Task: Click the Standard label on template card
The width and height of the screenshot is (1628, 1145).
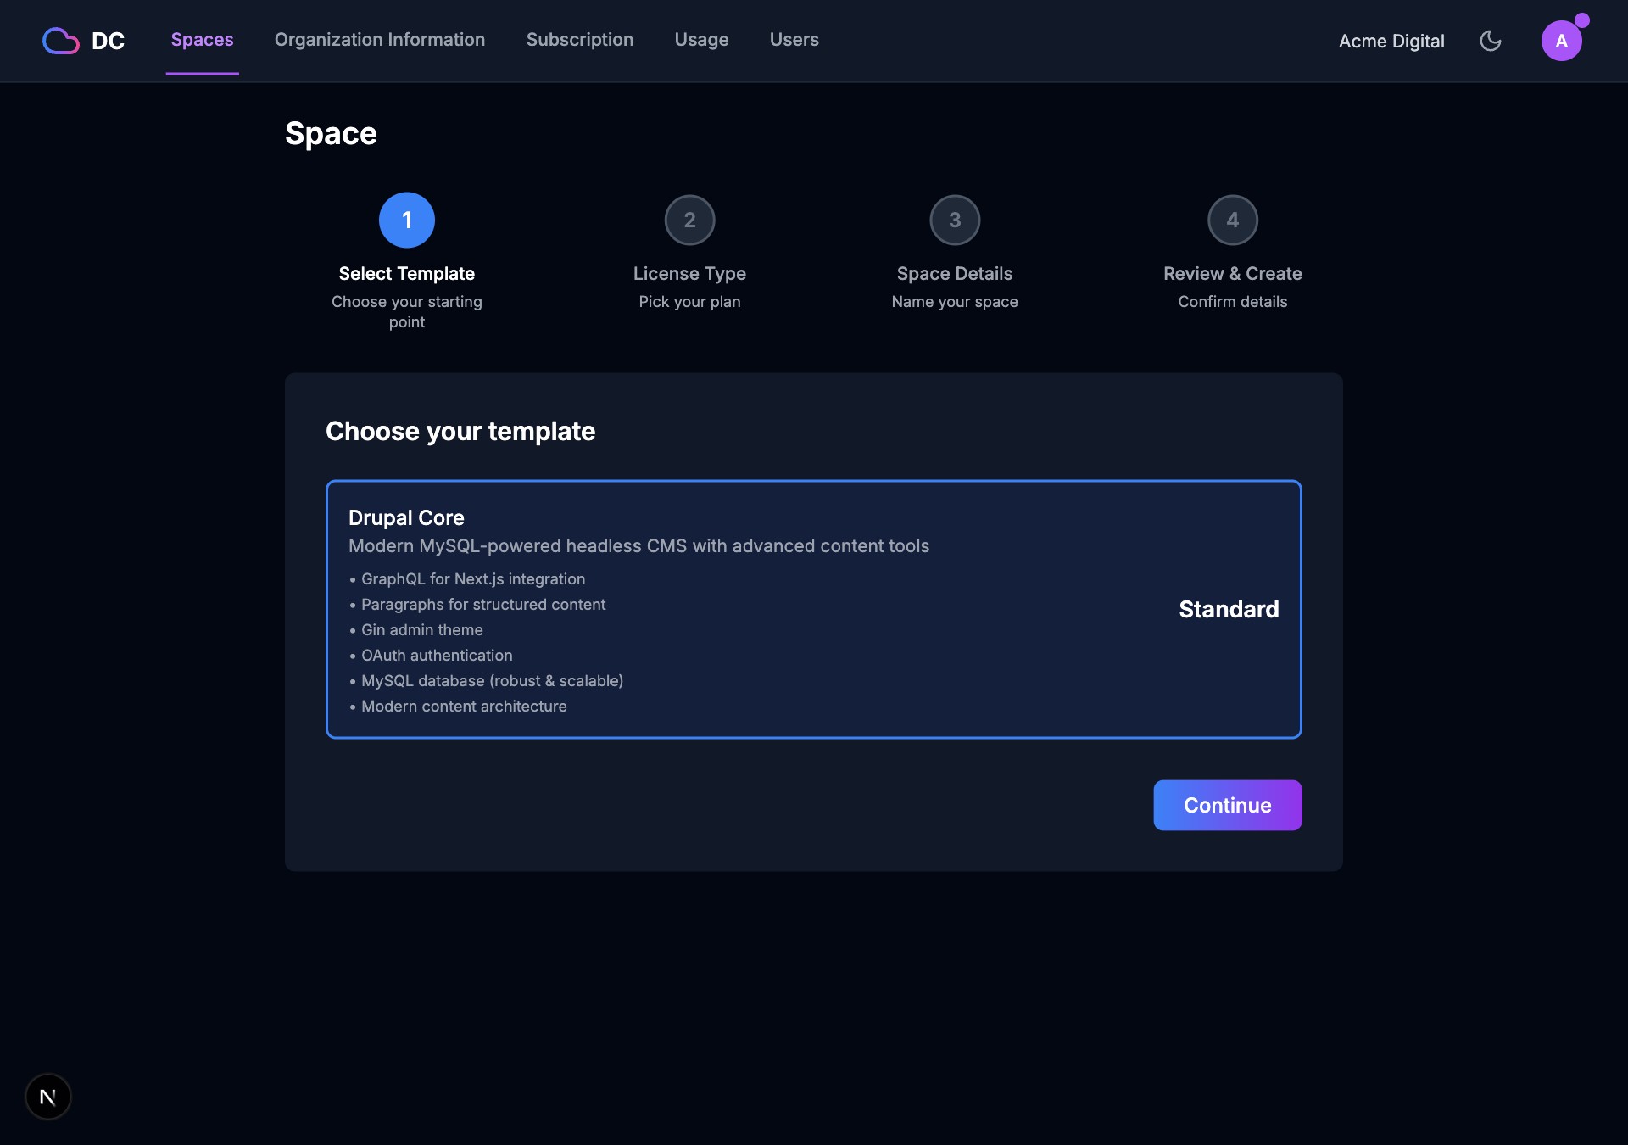Action: (x=1228, y=609)
